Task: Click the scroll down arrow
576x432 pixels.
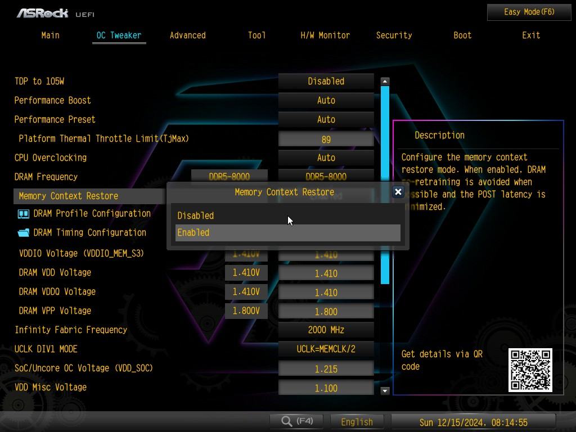Action: point(385,390)
